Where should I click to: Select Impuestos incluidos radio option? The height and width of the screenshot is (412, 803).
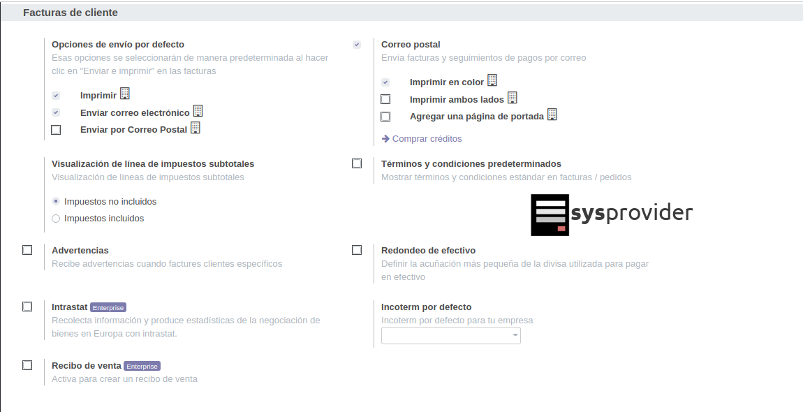(56, 219)
